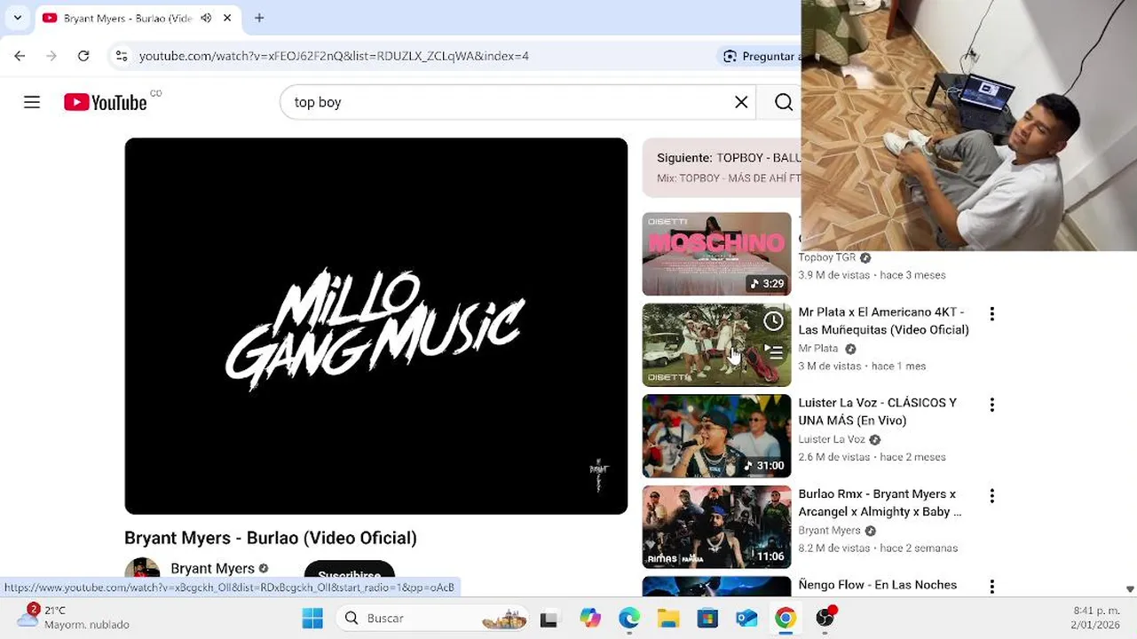Close the Bryant Myers - Burlao tab
This screenshot has width=1137, height=639.
click(x=227, y=18)
